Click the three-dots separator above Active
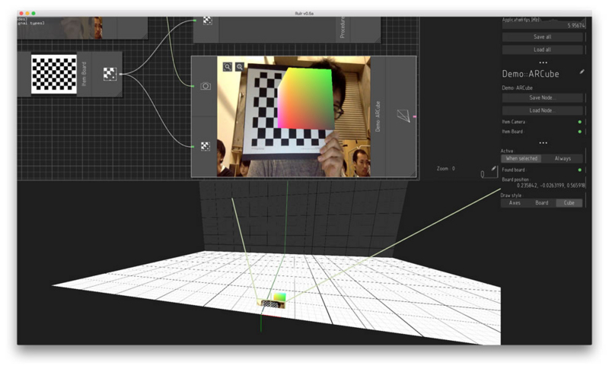 [x=543, y=143]
